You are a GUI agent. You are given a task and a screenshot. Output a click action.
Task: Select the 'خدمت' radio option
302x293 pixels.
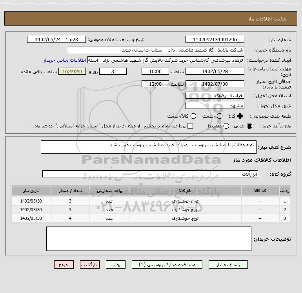point(220,116)
